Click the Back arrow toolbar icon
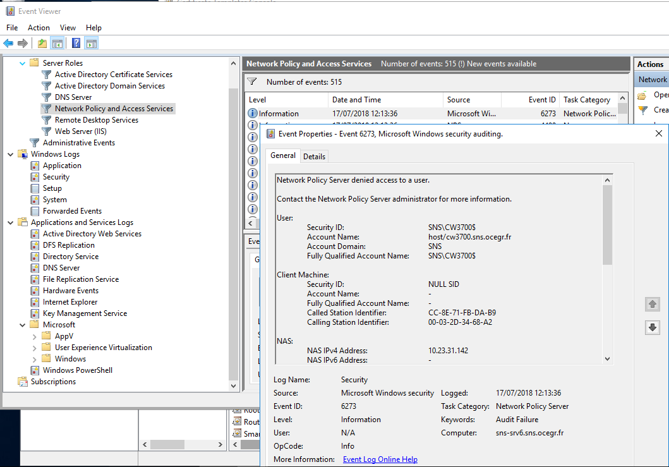 point(8,43)
